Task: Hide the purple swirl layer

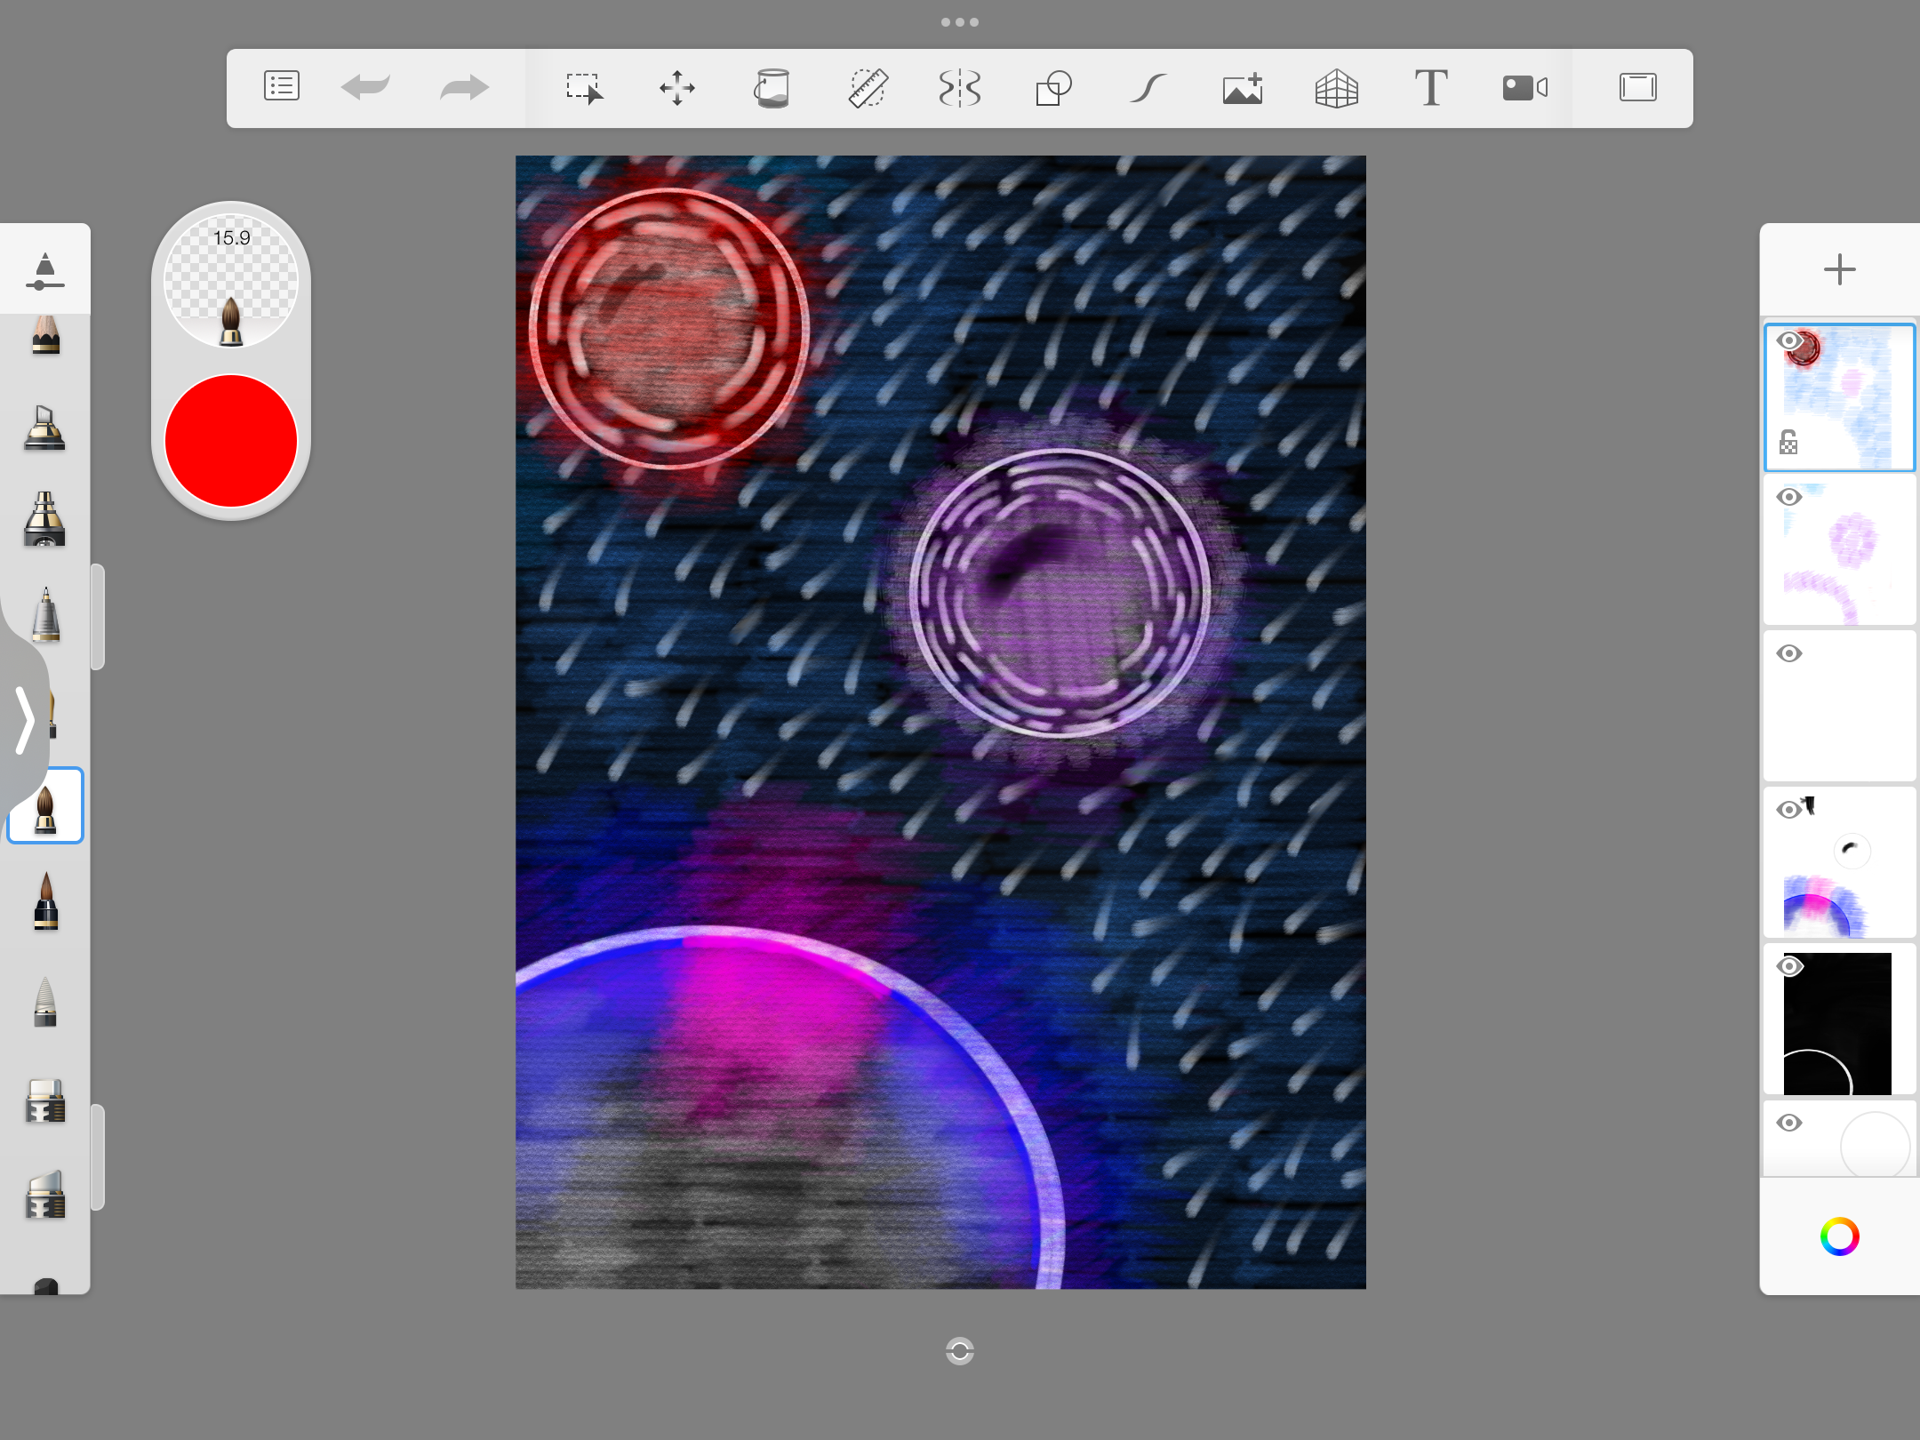Action: point(1788,497)
